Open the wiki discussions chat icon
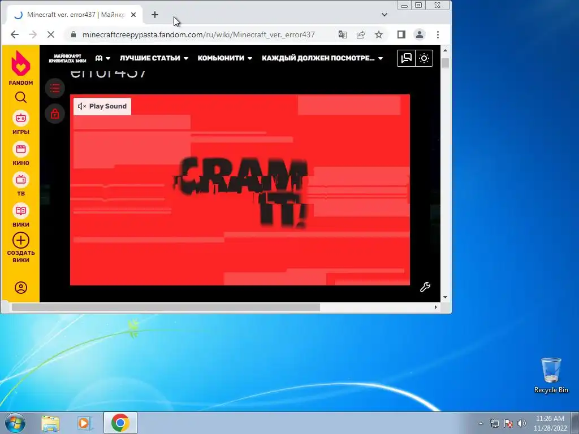 coord(406,58)
